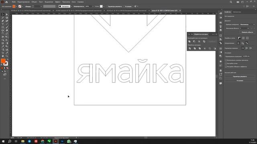Select the Hand tool
This screenshot has height=144, width=257.
(x=3, y=56)
